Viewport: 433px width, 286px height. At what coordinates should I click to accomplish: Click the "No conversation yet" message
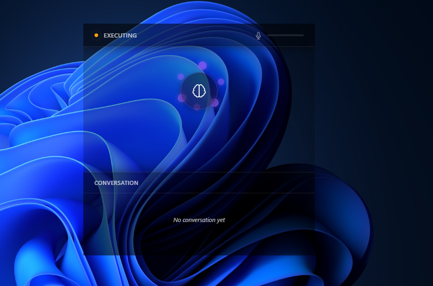point(199,220)
